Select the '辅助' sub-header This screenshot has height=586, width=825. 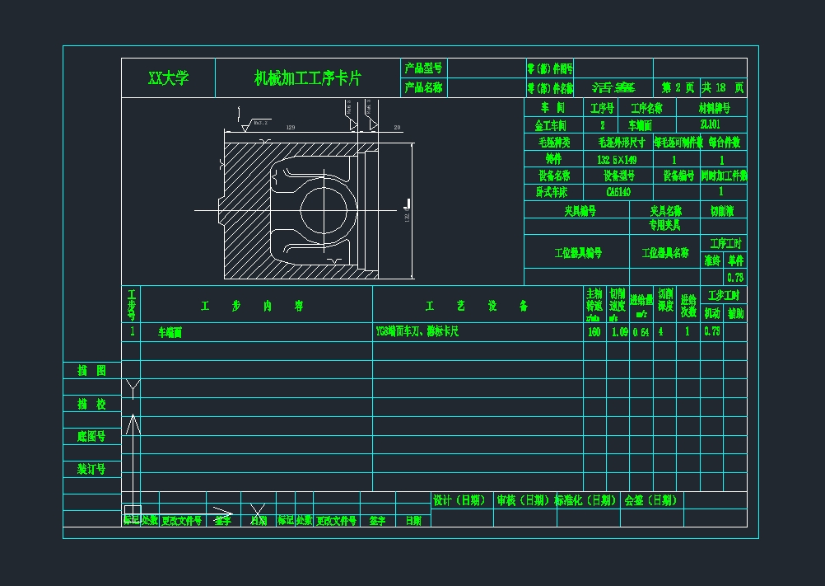pyautogui.click(x=735, y=313)
